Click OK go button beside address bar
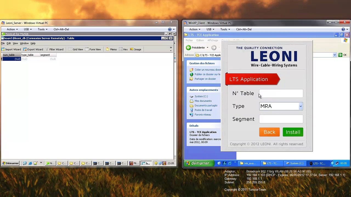This screenshot has width=351, height=197. coord(342,55)
